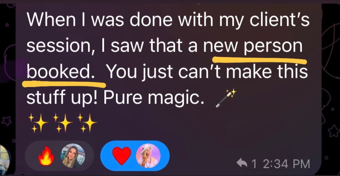Click the yellow underline beneath "new person"
Screen dimensions: 340x176
click(260, 60)
